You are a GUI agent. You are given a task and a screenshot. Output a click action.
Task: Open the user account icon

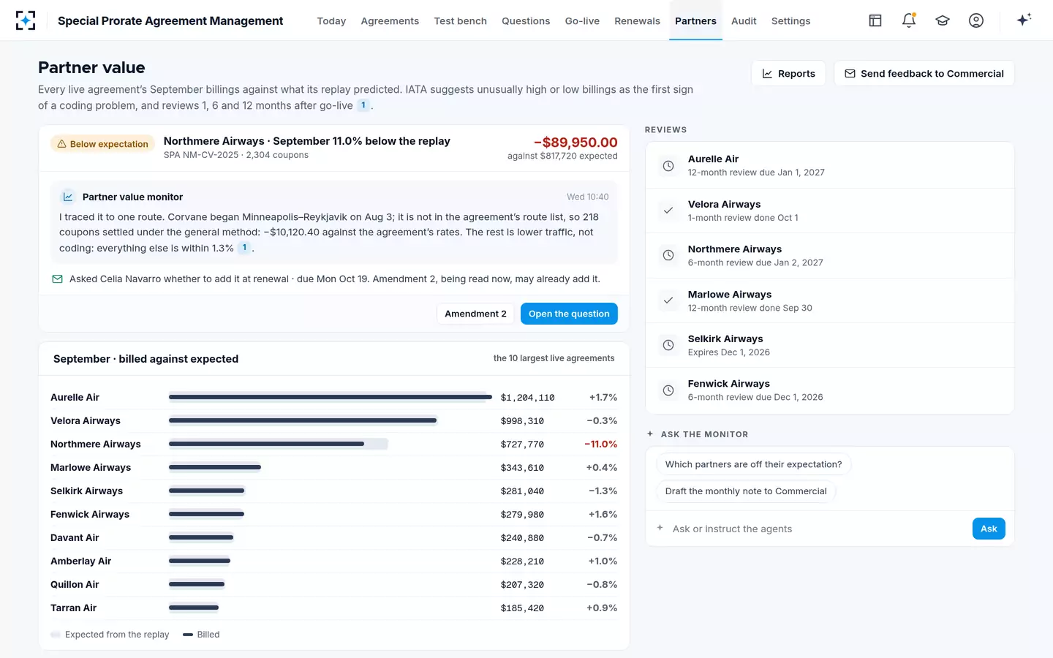coord(976,20)
